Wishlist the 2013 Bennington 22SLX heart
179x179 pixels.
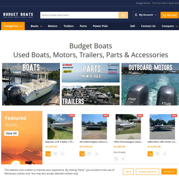click(x=89, y=154)
